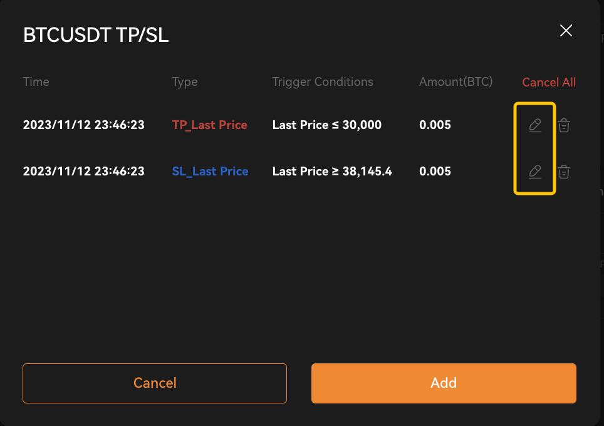Click the Type column header

[185, 81]
